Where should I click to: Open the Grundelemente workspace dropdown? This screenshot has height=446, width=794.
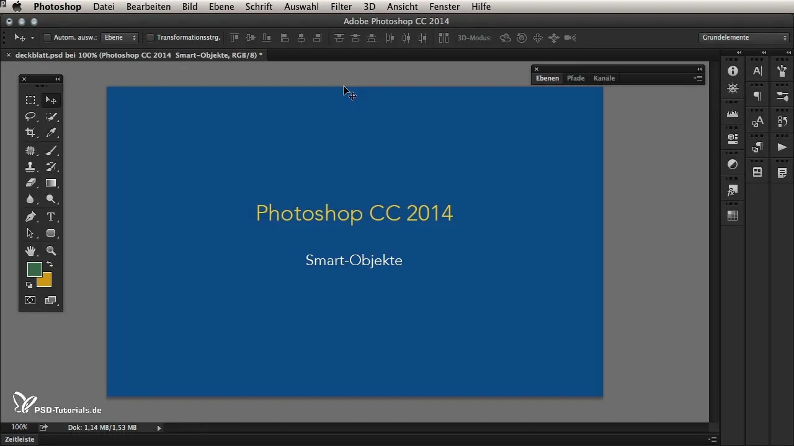(743, 38)
